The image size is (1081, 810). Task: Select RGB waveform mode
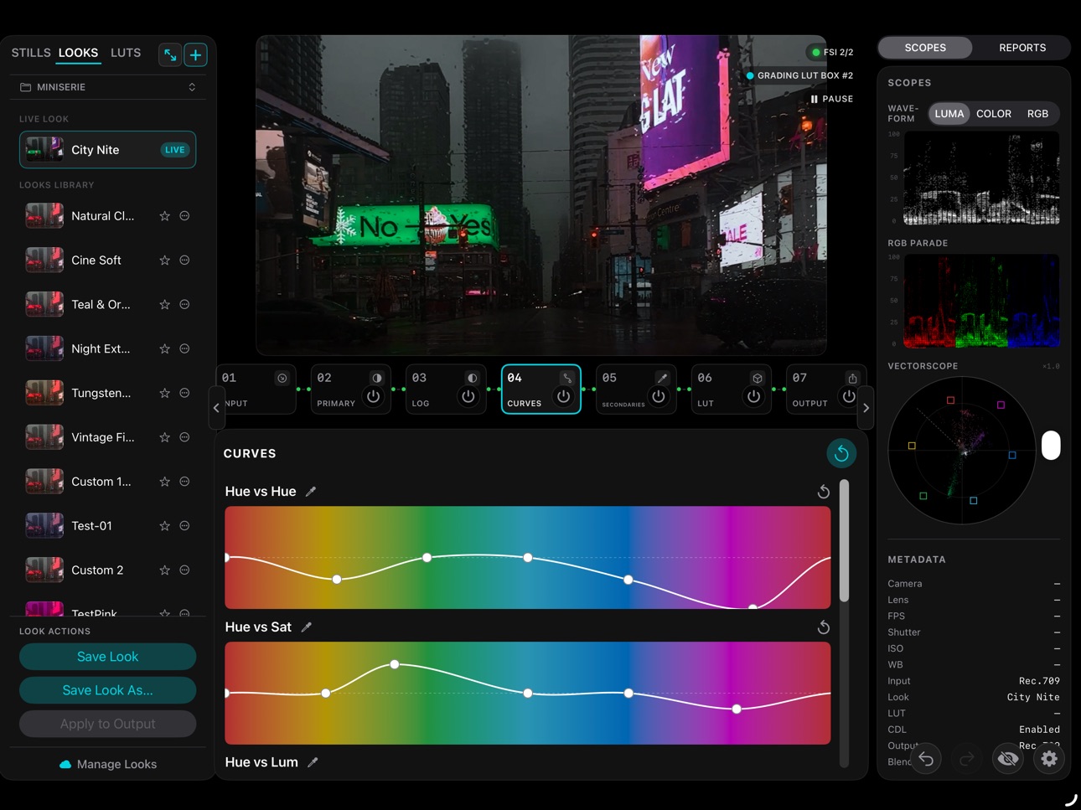point(1037,114)
